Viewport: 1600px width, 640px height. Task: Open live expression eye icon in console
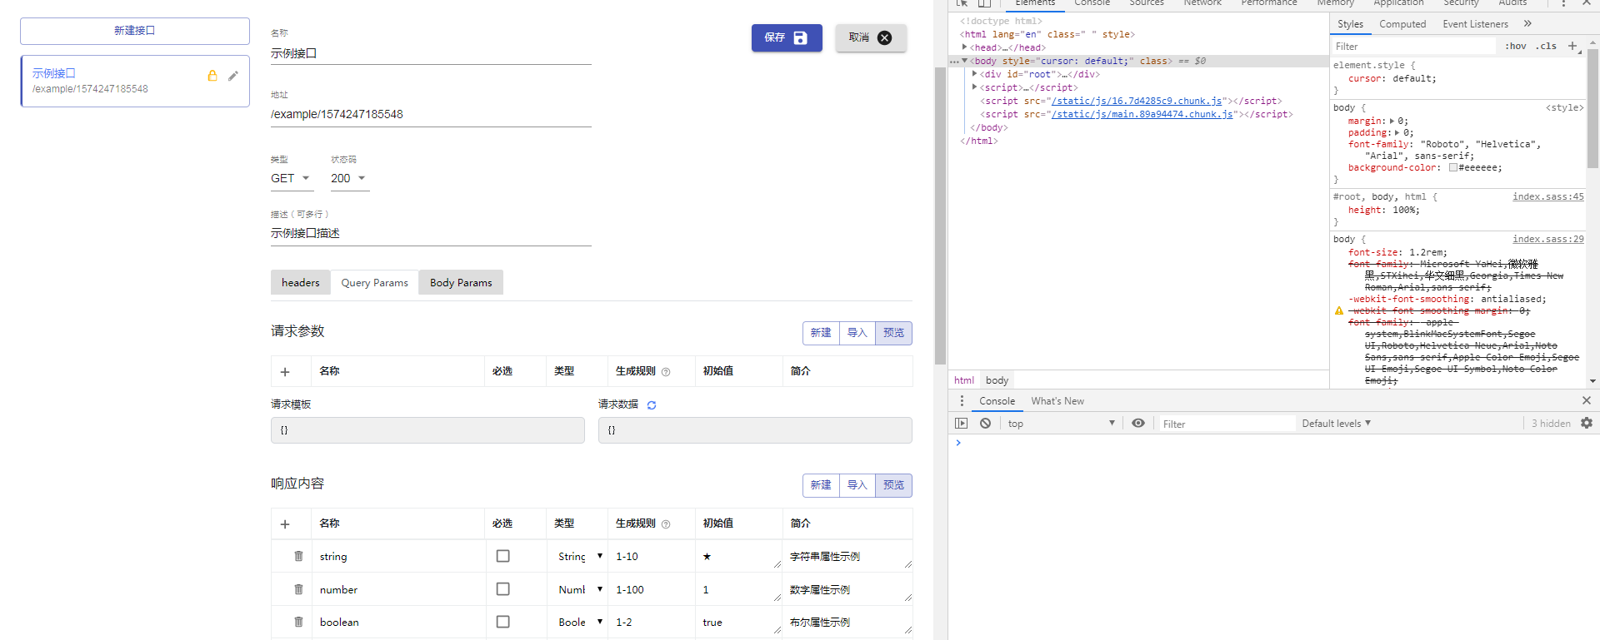[1138, 423]
